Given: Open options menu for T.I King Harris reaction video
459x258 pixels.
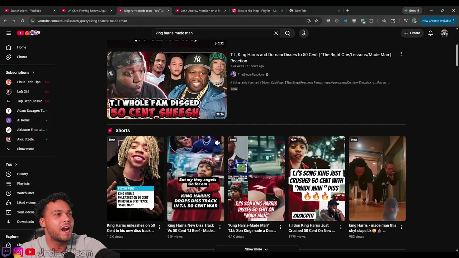Looking at the screenshot, I should (401, 54).
